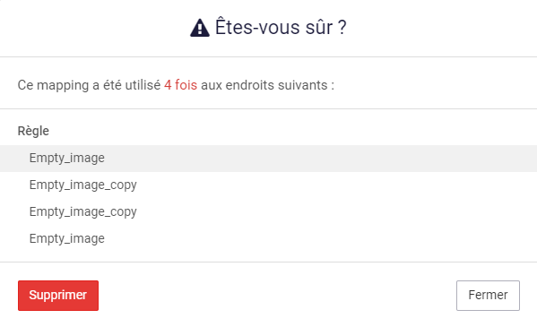This screenshot has width=537, height=327.
Task: Select the highlighted Empty_image rule row
Action: point(269,159)
